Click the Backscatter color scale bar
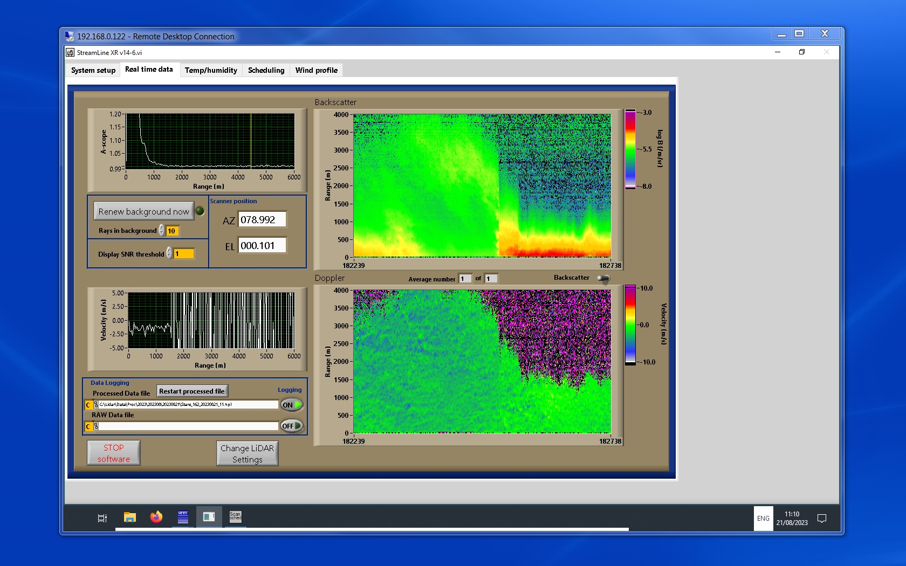 tap(630, 149)
